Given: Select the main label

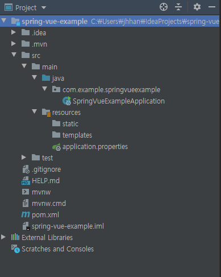Looking at the screenshot, I should (49, 67).
